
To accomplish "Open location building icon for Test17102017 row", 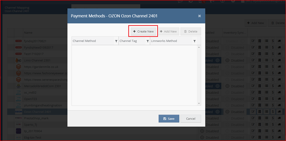I will [259, 54].
